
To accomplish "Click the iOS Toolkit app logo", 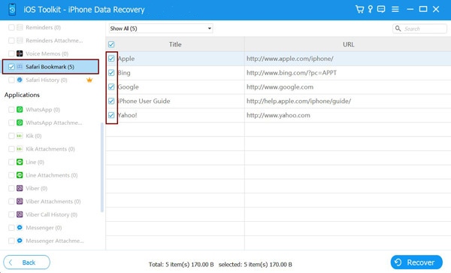I will 12,10.
